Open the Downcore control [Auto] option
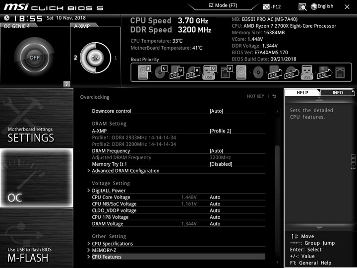The height and width of the screenshot is (268, 357). 217,111
